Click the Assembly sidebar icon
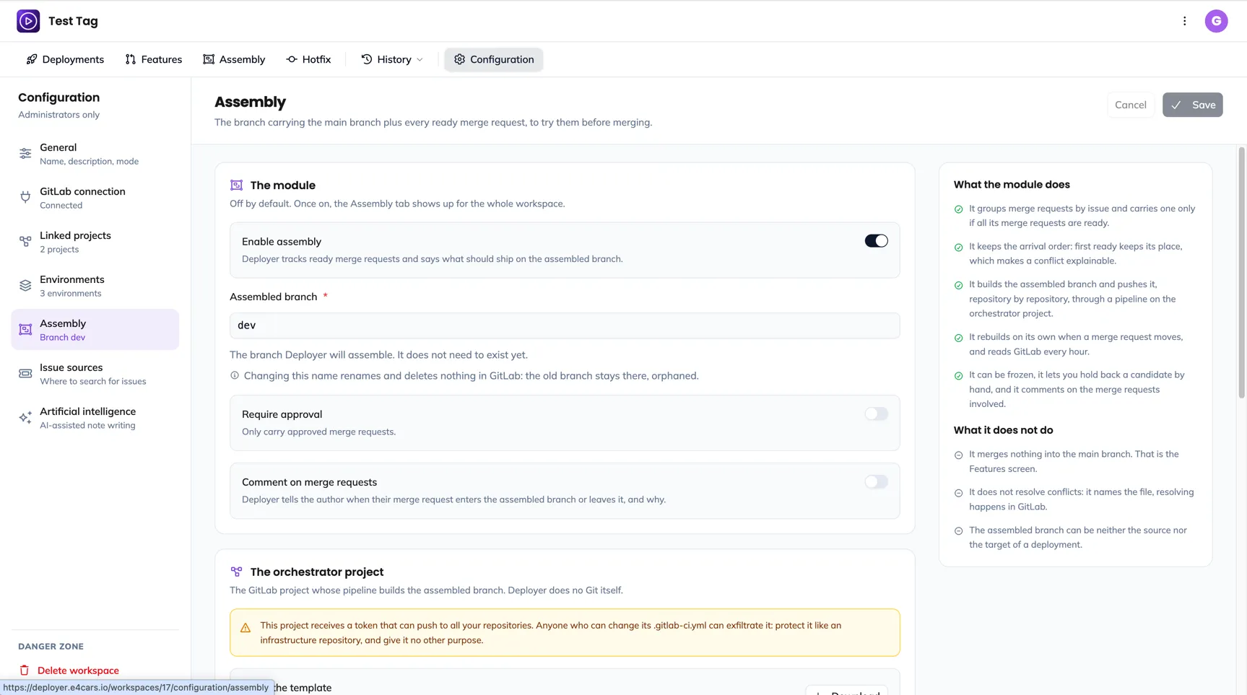The width and height of the screenshot is (1247, 695). coord(25,330)
